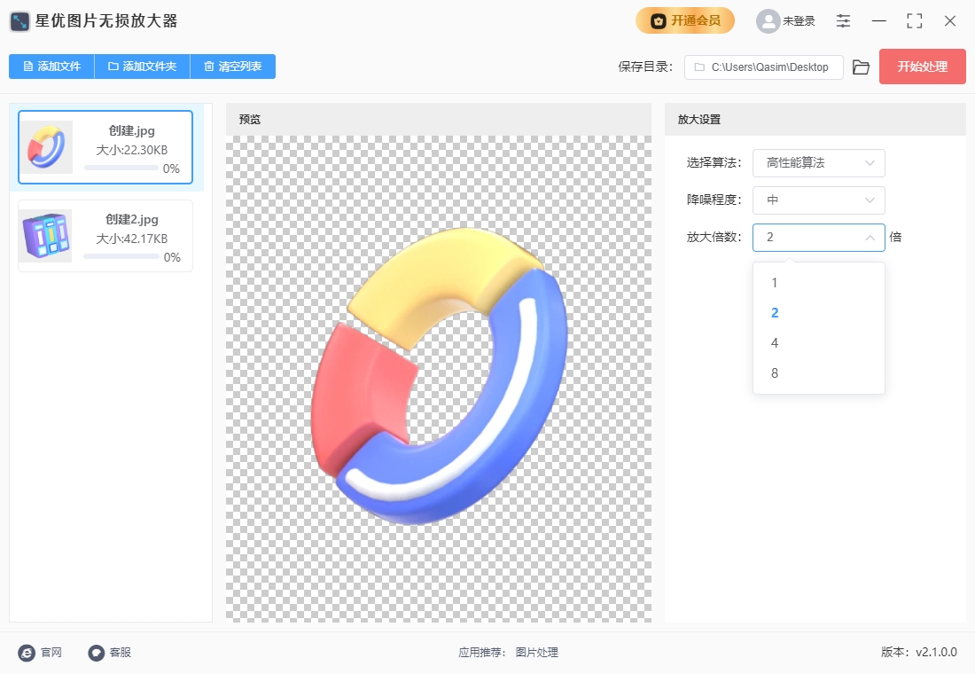Select the 创建2.jpg file thumbnail
The image size is (975, 674).
point(45,236)
